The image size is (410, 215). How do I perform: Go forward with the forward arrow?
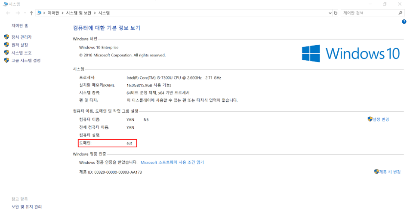18,13
